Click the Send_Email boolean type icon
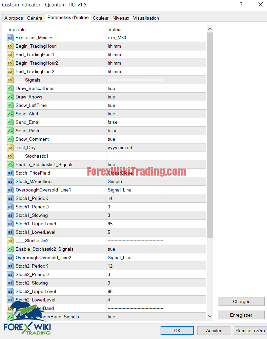The width and height of the screenshot is (267, 339). [10, 122]
